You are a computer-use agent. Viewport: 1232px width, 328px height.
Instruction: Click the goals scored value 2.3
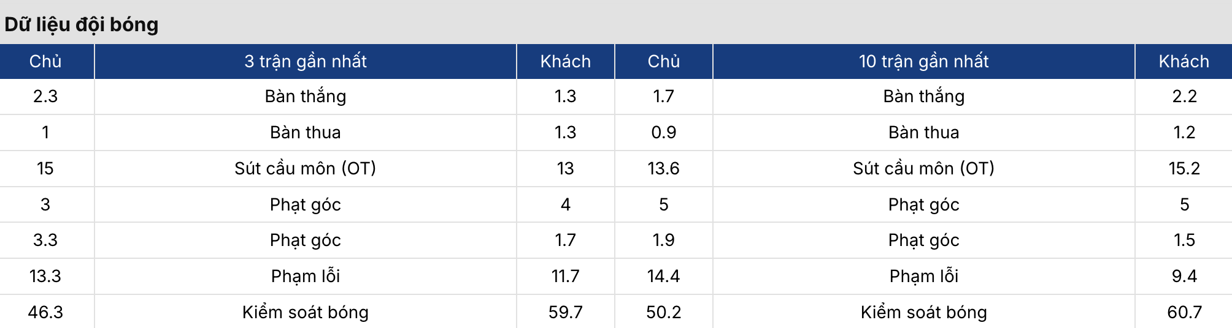45,97
